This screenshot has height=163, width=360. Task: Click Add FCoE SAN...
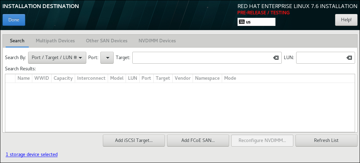198,141
